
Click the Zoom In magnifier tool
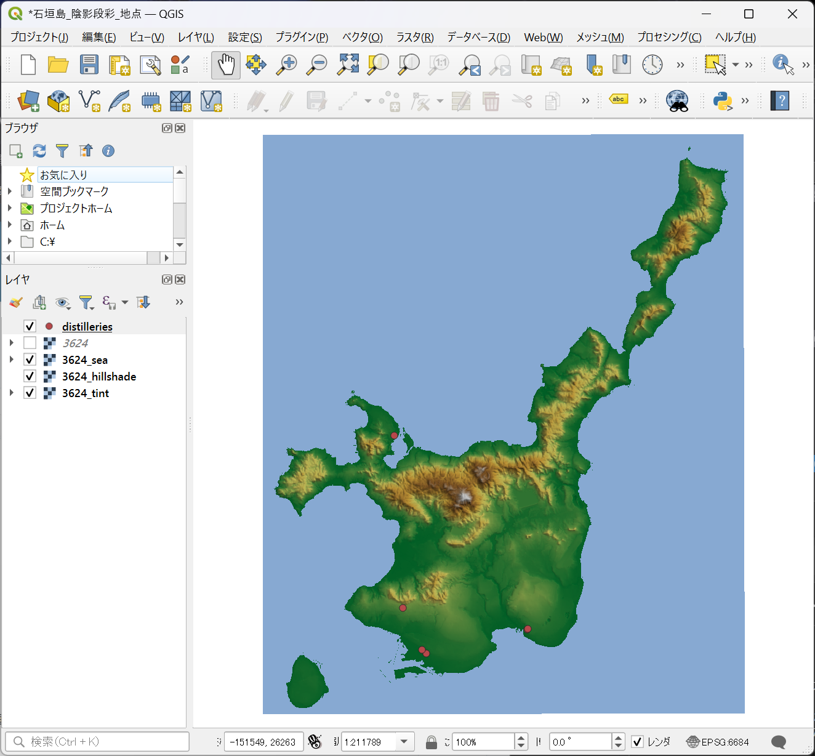click(x=286, y=65)
